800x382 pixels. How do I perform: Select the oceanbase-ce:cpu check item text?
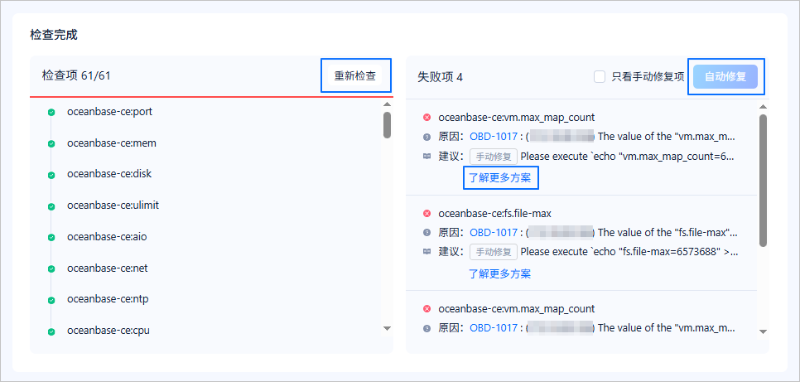pyautogui.click(x=108, y=331)
